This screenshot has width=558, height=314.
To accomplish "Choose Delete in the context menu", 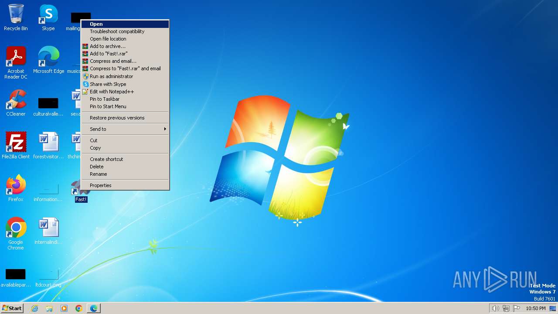I will [x=125, y=167].
